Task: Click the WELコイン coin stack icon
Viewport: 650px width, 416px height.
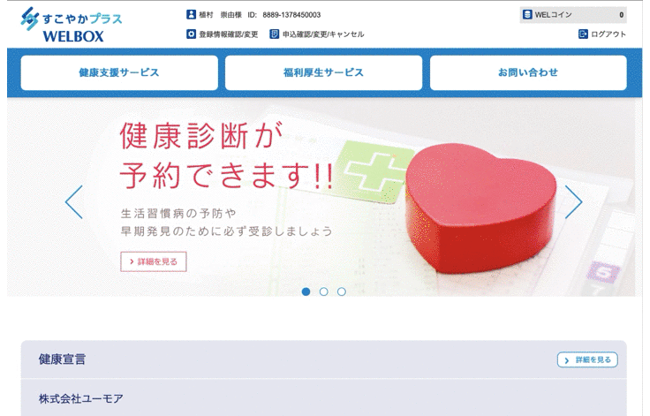Action: coord(527,14)
